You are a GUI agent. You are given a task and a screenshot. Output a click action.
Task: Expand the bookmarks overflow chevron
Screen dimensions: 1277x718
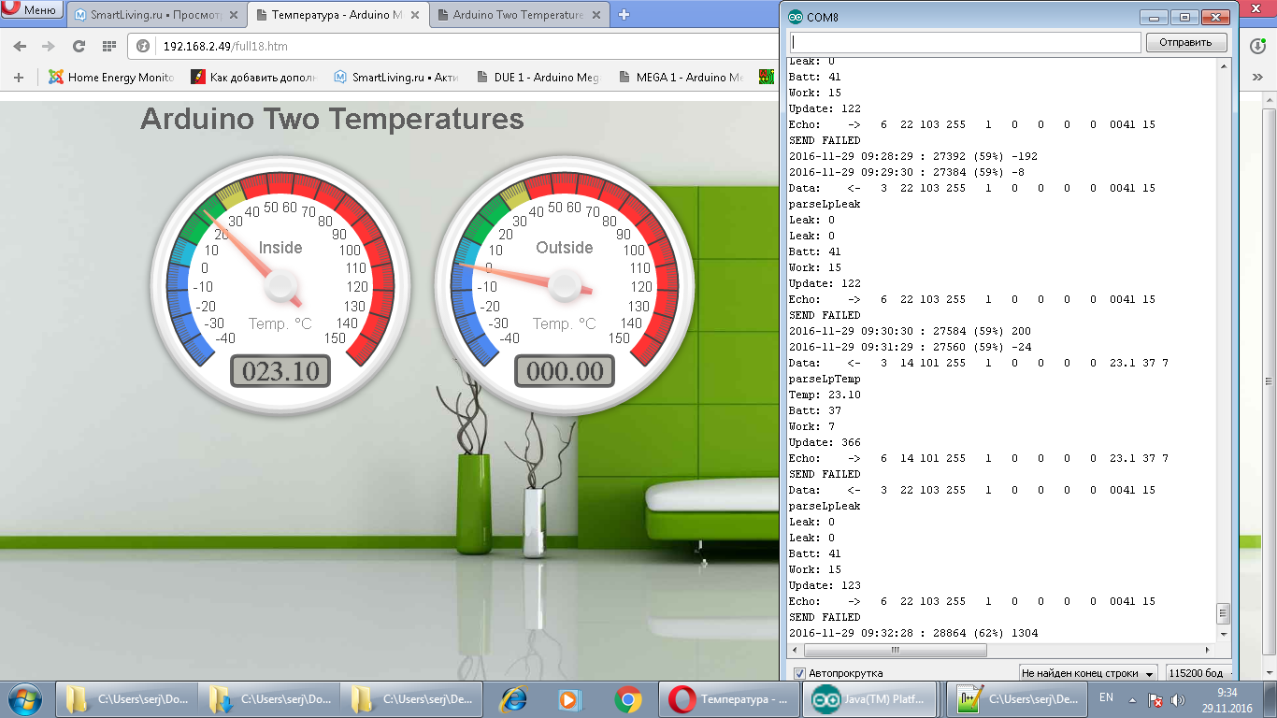[x=1257, y=78]
